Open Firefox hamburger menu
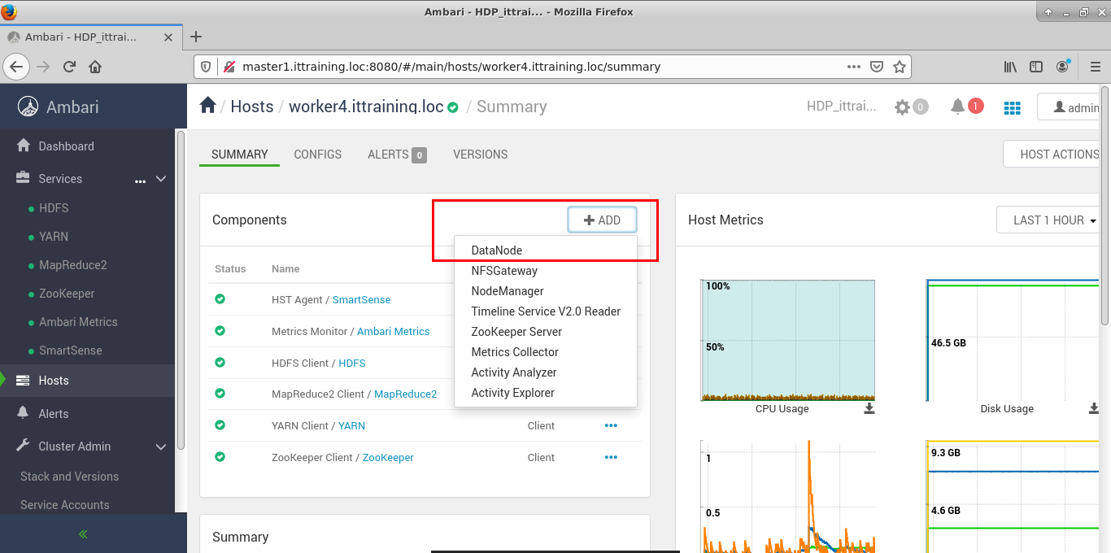Viewport: 1111px width, 553px height. [1094, 67]
